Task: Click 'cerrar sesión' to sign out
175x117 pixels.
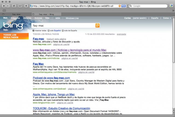Action: click(139, 18)
